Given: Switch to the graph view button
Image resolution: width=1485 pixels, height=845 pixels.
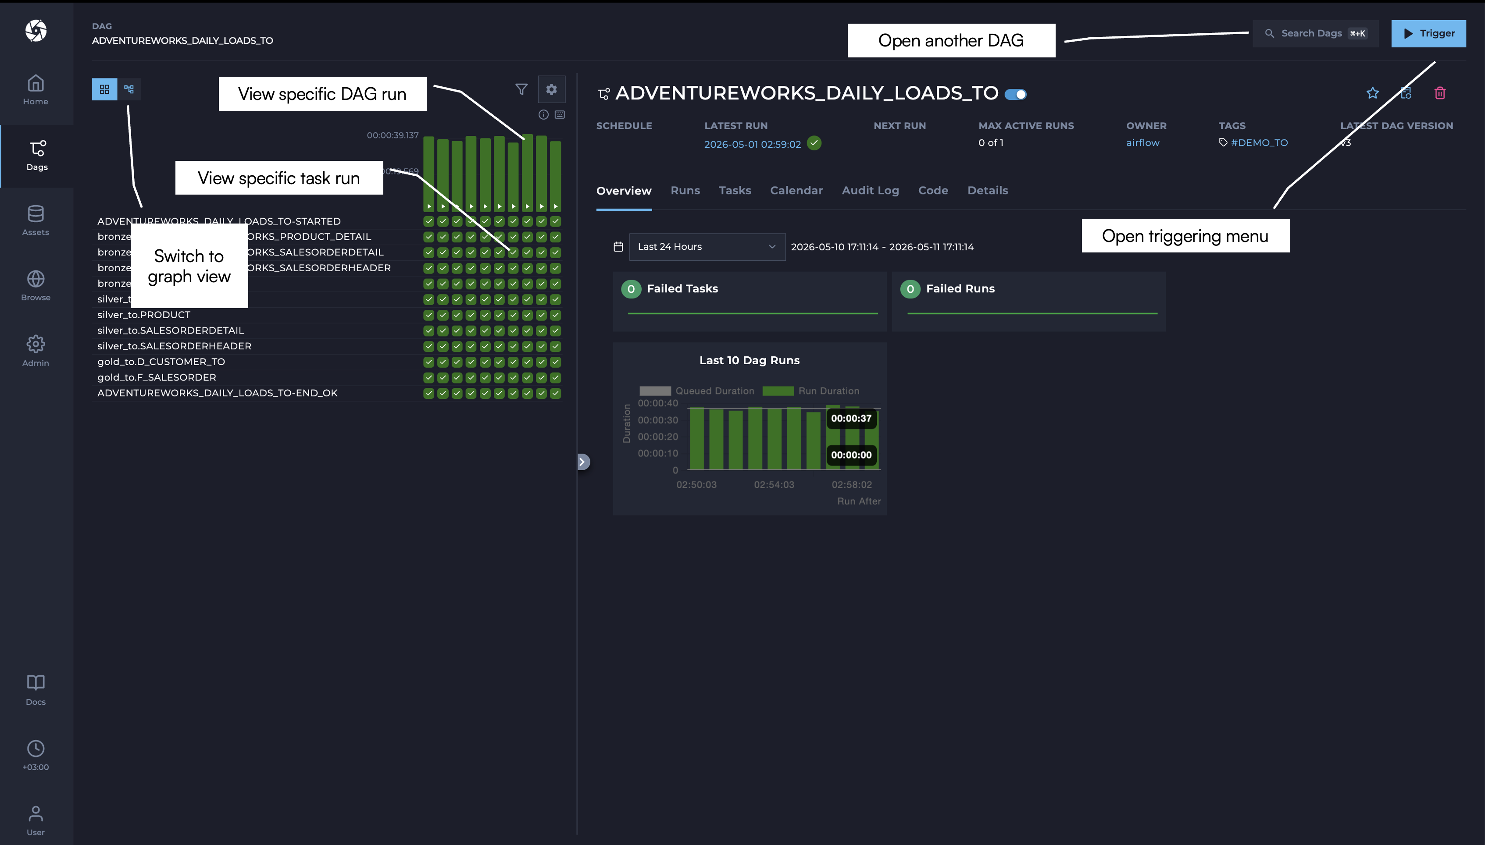Looking at the screenshot, I should (x=129, y=89).
